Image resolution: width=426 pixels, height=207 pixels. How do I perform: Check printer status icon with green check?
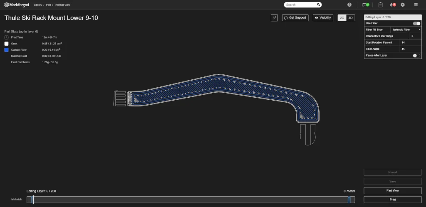[x=366, y=5]
